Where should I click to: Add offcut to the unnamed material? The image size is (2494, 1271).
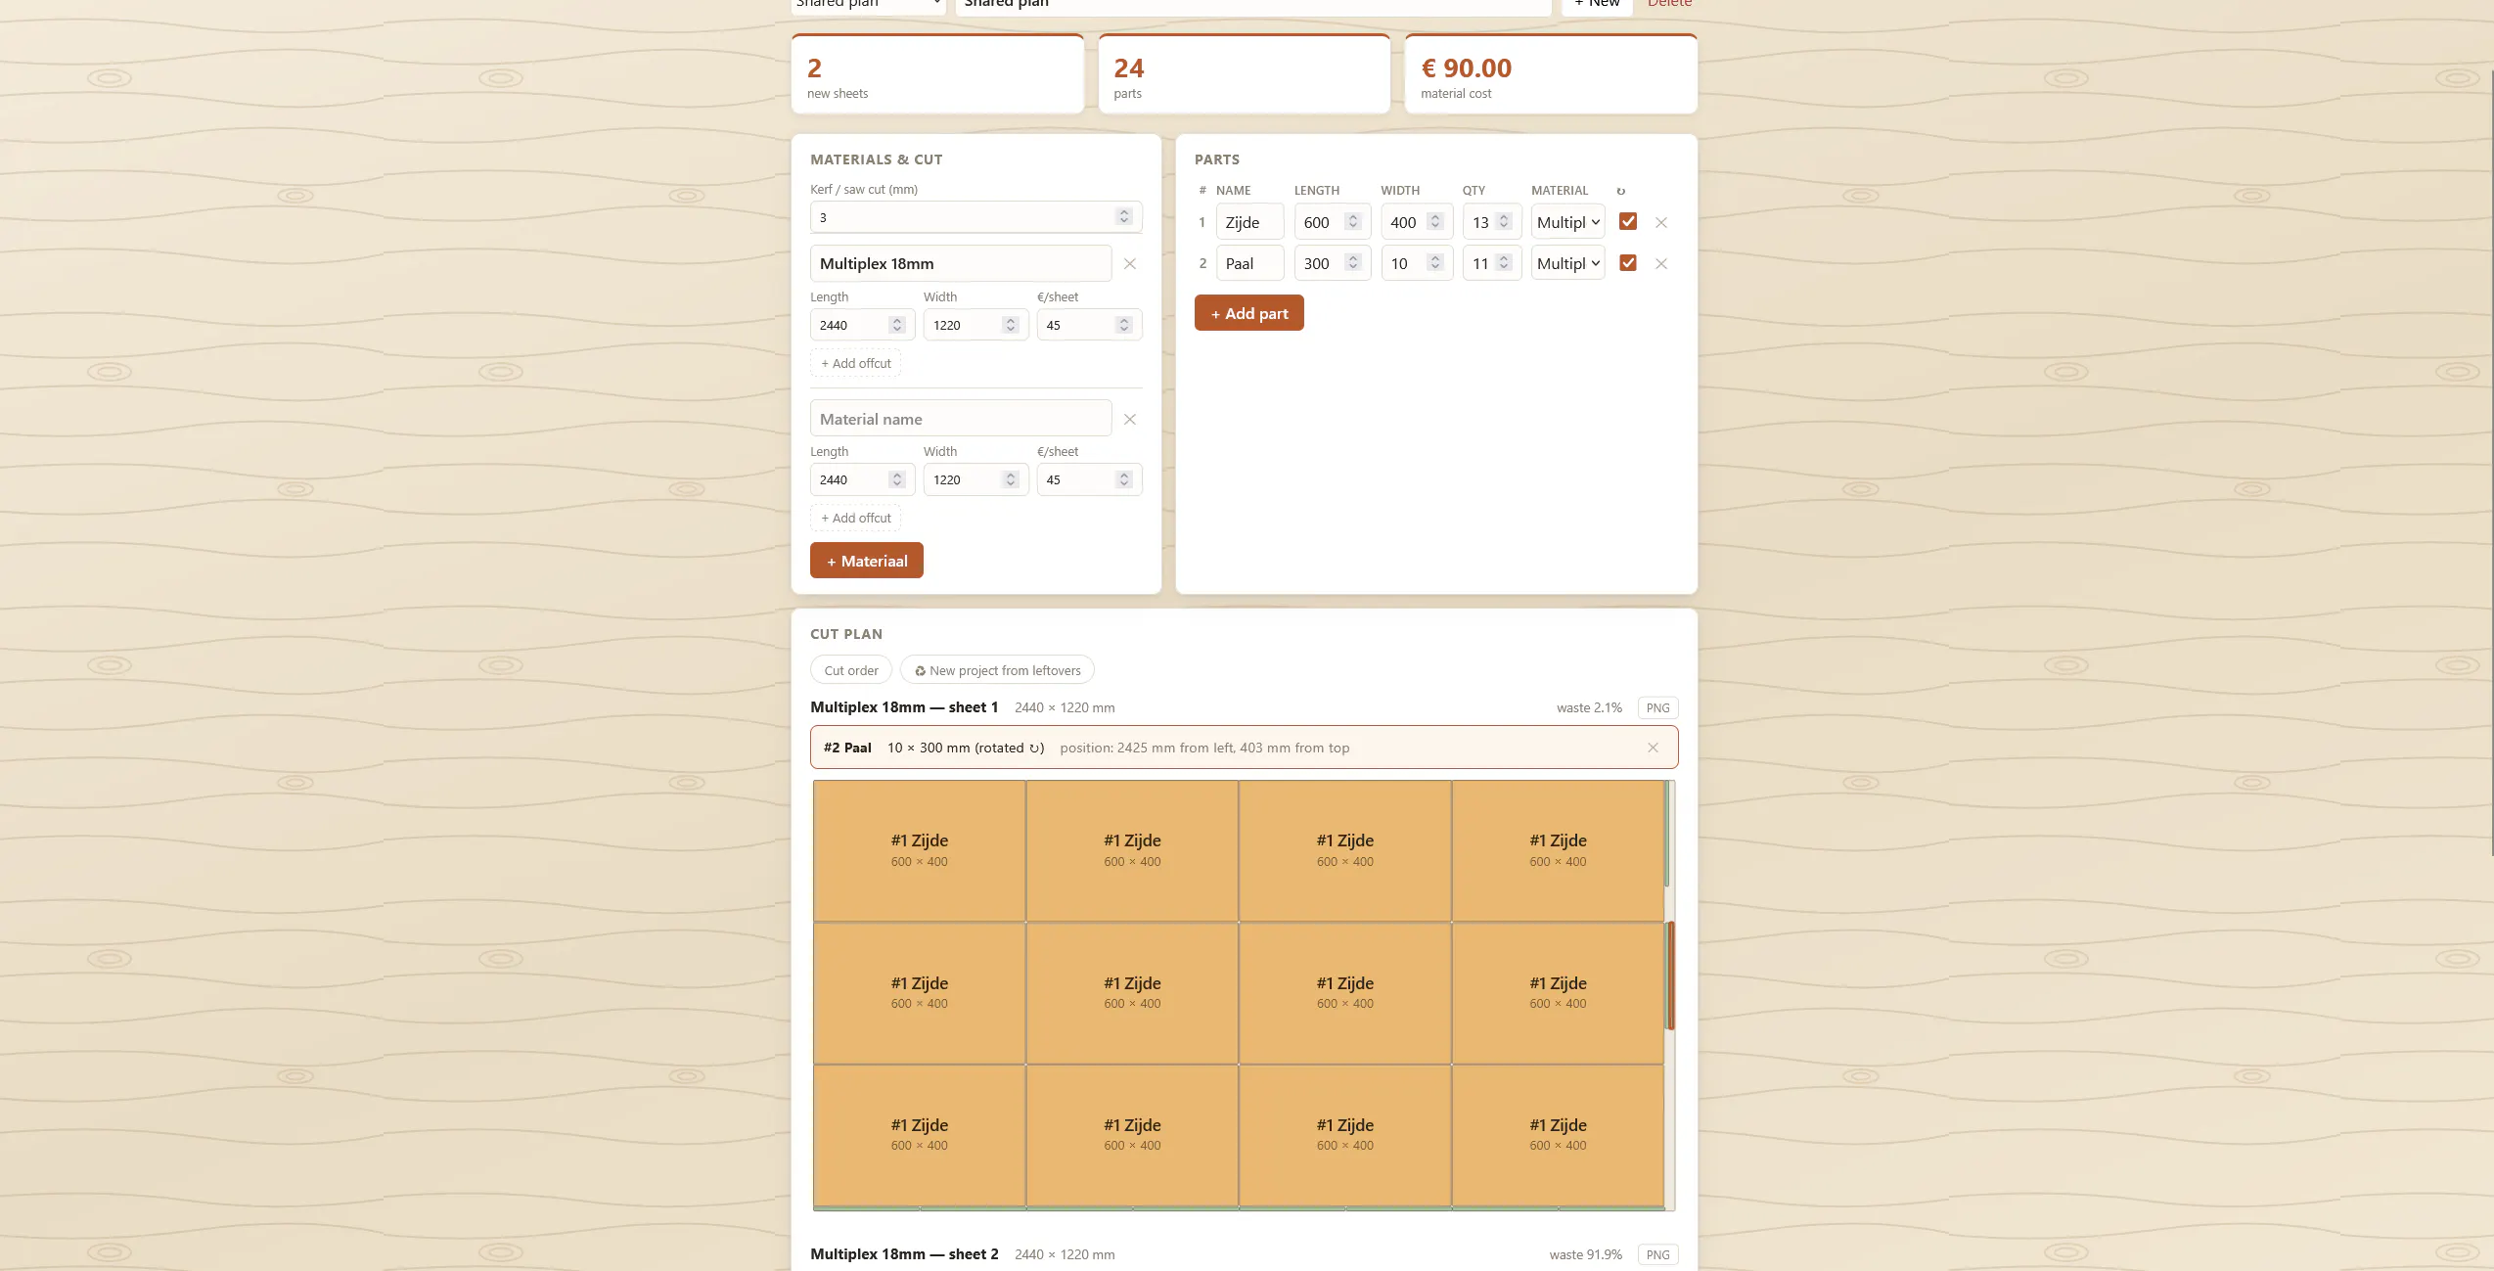tap(855, 518)
